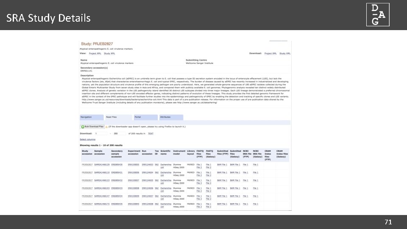Open run accession ERR124654
Viewport: 407px width, 229px height.
click(148, 173)
